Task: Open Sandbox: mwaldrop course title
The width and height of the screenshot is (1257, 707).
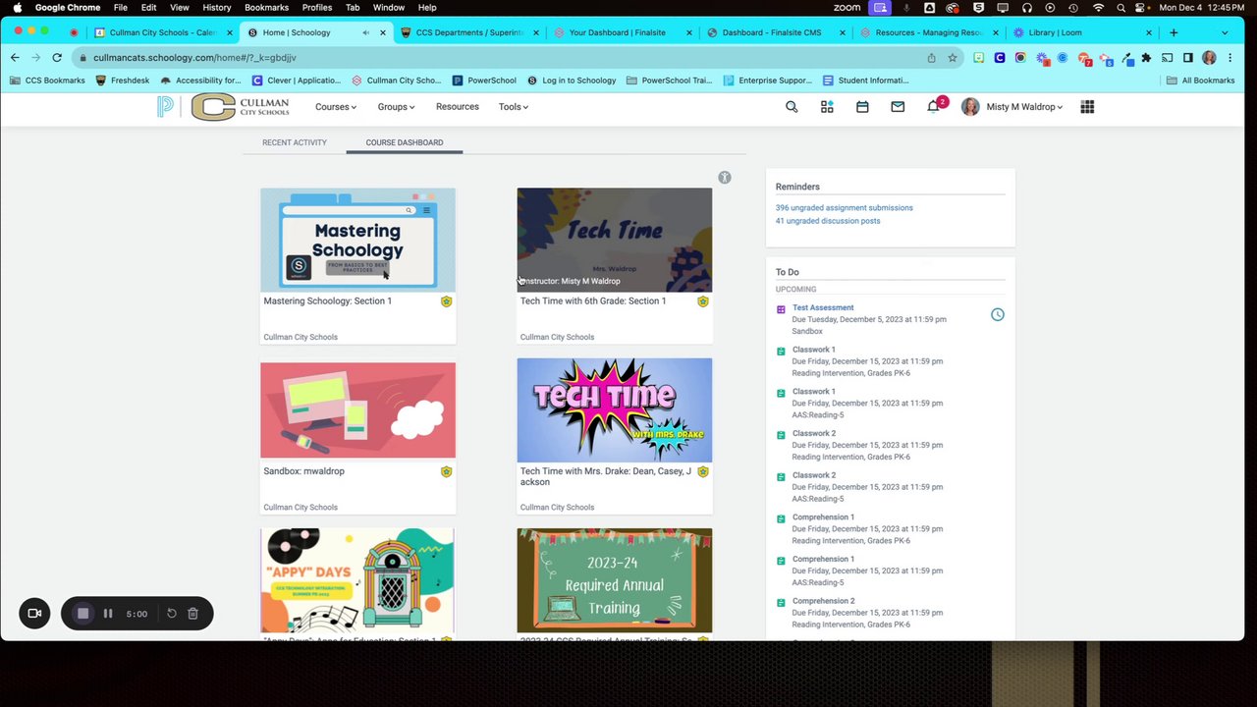Action: coord(303,471)
